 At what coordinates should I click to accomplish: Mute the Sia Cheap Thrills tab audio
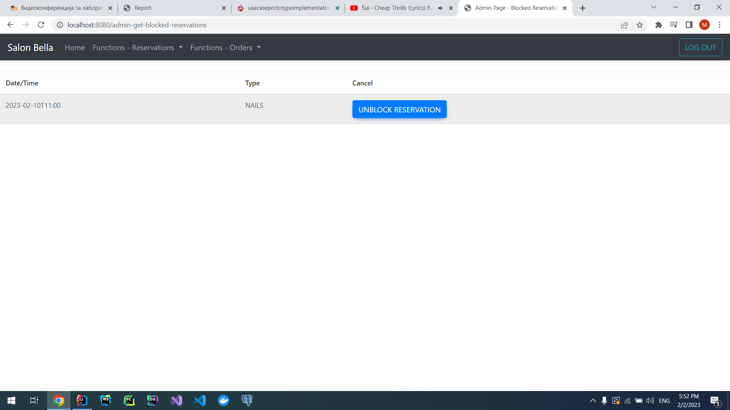[441, 8]
